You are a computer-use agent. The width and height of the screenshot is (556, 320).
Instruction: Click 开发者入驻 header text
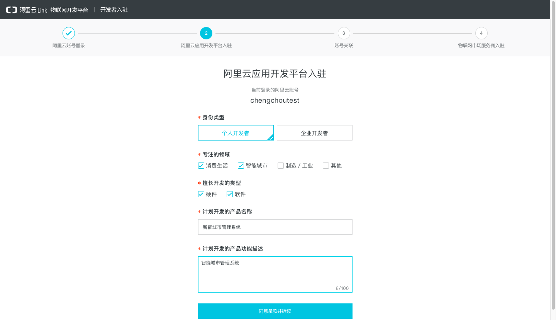click(x=114, y=10)
